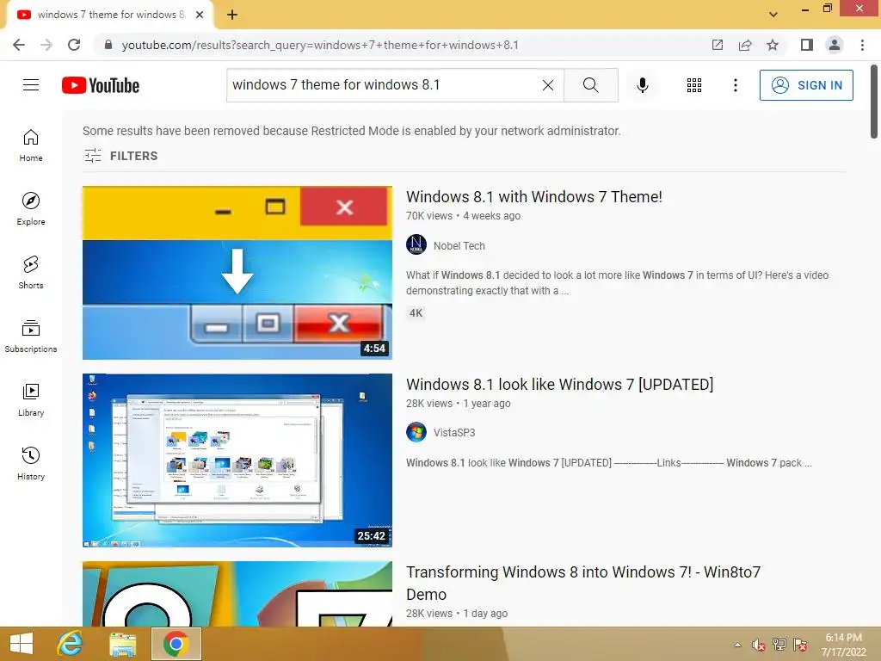Open a new browser tab
Screen dimensions: 881x661
tap(232, 15)
